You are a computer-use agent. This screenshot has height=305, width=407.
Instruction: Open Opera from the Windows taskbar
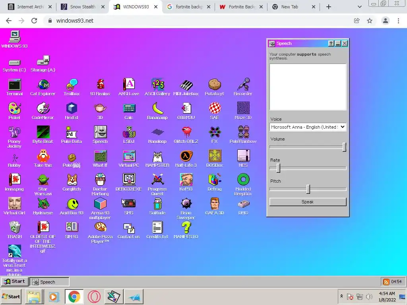click(94, 296)
